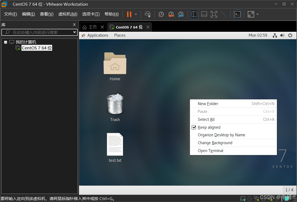Choose Open Terminal from context menu
Viewport: 297px width, 202px height.
tap(233, 151)
